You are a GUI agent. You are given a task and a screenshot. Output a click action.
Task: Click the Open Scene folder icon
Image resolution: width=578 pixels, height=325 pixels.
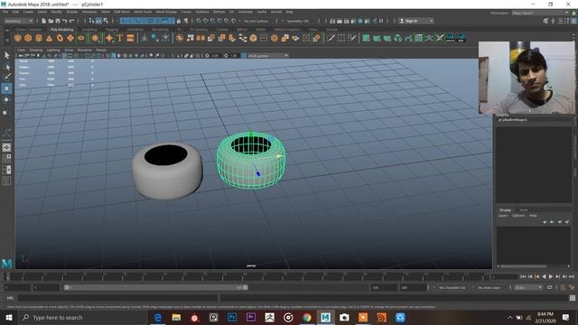click(51, 21)
